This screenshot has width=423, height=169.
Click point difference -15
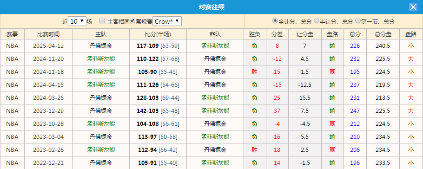[x=277, y=84]
